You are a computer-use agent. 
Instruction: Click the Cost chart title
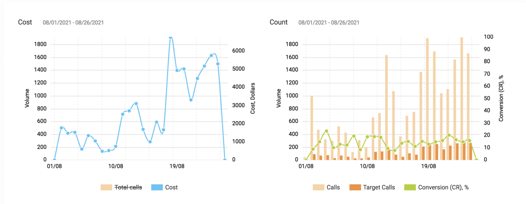(x=25, y=22)
